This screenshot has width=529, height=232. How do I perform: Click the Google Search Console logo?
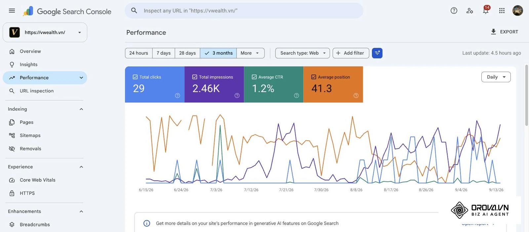(67, 11)
